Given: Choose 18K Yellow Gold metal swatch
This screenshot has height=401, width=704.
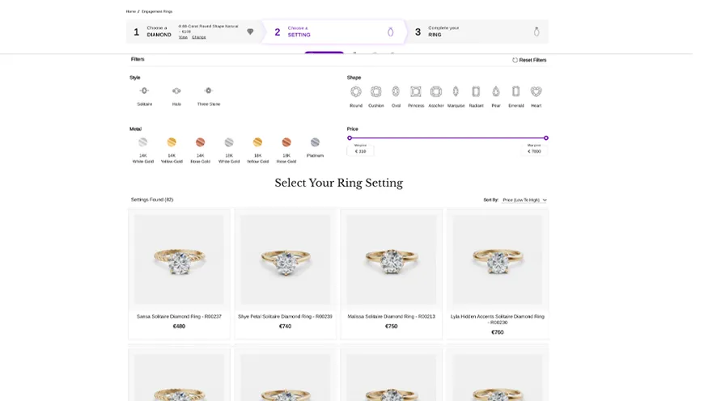Looking at the screenshot, I should click(x=257, y=142).
